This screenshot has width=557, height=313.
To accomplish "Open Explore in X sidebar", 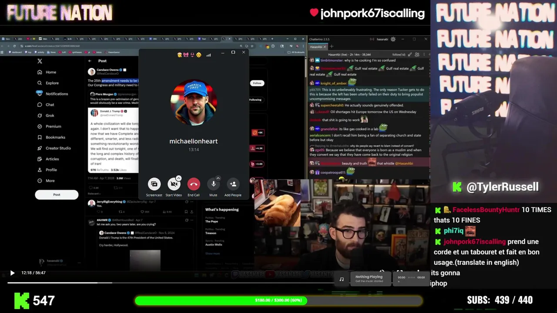I will (x=48, y=83).
